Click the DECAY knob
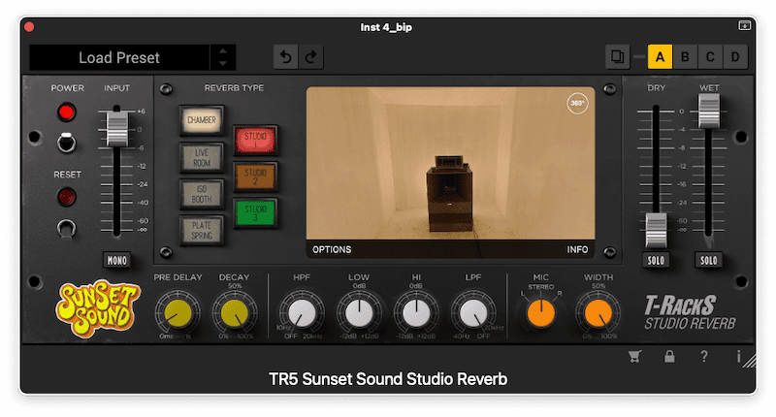 coord(235,313)
